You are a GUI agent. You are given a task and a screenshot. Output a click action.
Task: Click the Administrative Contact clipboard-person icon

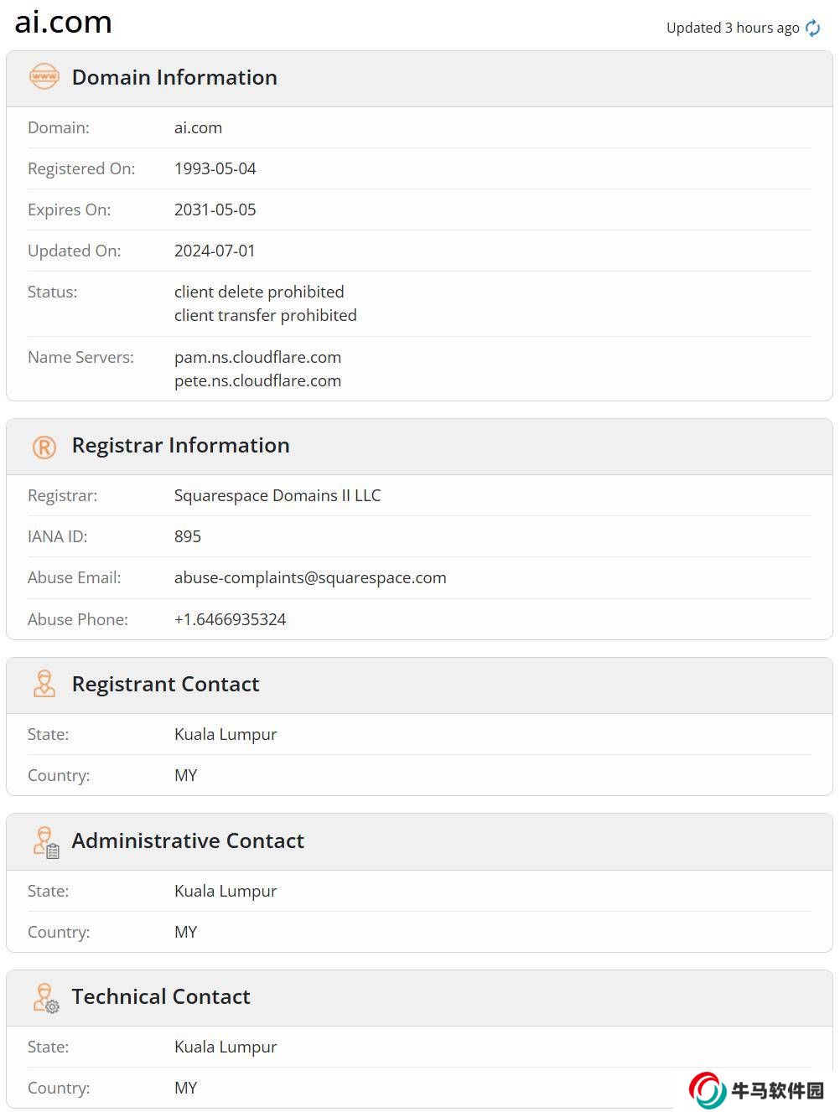point(46,841)
